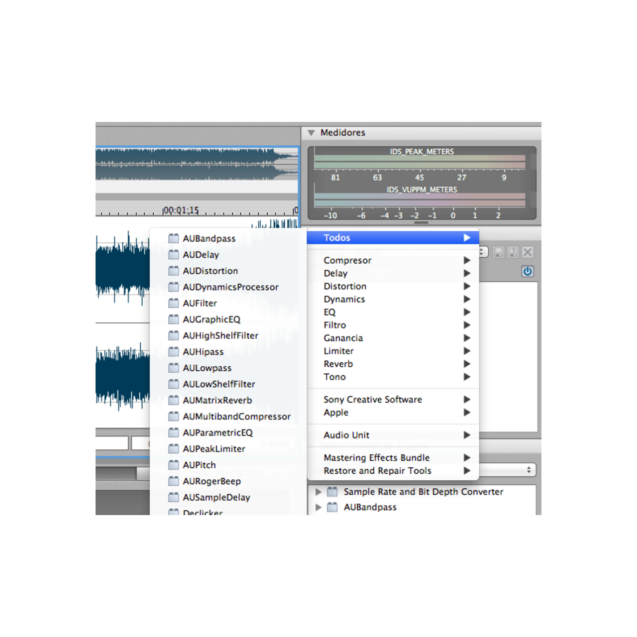Expand Sample Rate and Bit Depth Converter
637x637 pixels.
click(x=318, y=492)
